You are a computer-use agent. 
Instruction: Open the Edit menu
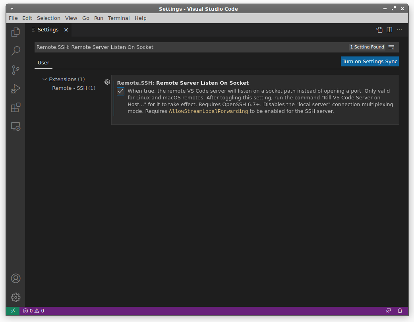coord(27,18)
